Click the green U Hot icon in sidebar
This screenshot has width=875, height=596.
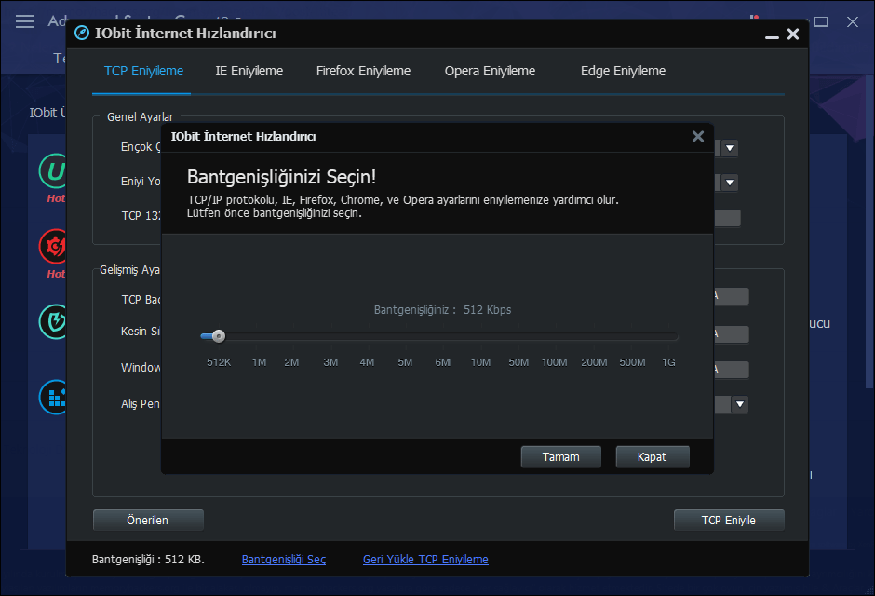pyautogui.click(x=54, y=171)
